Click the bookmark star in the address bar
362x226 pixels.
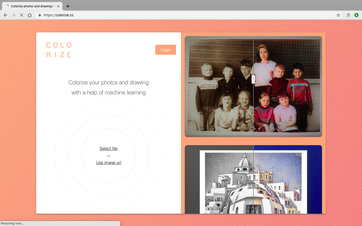pyautogui.click(x=338, y=15)
